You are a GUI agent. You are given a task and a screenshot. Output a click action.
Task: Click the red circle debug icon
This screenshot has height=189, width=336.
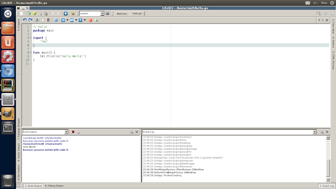90,20
